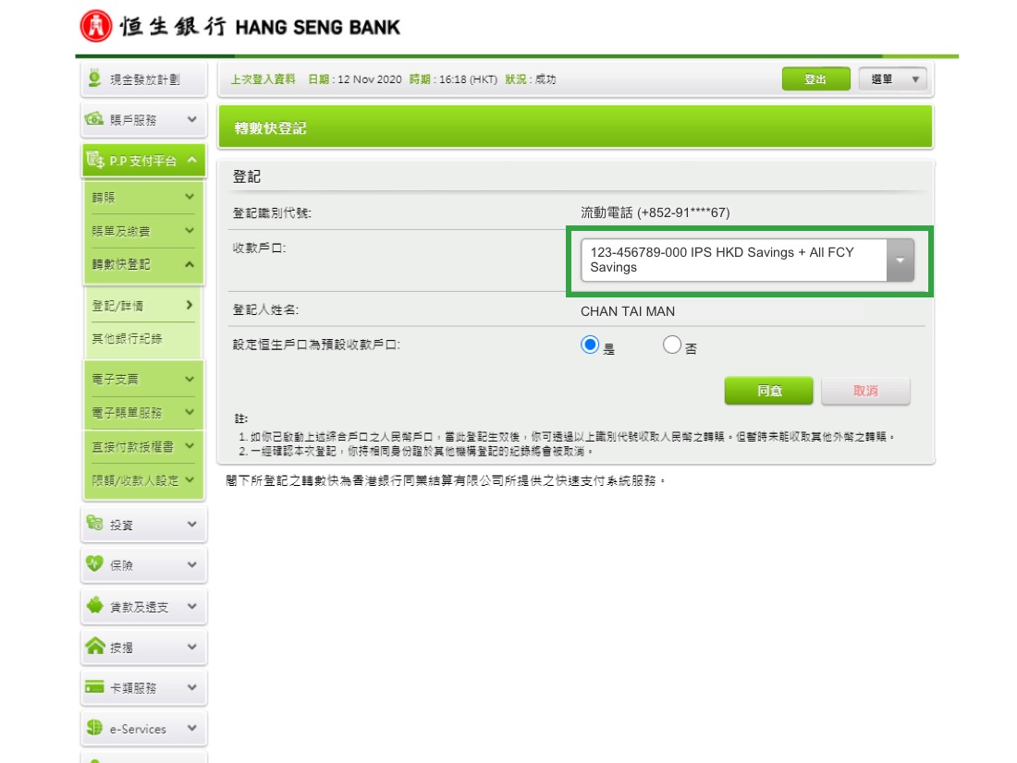Click the mobile number +852-91****67 text
The image size is (1017, 763).
(x=683, y=212)
